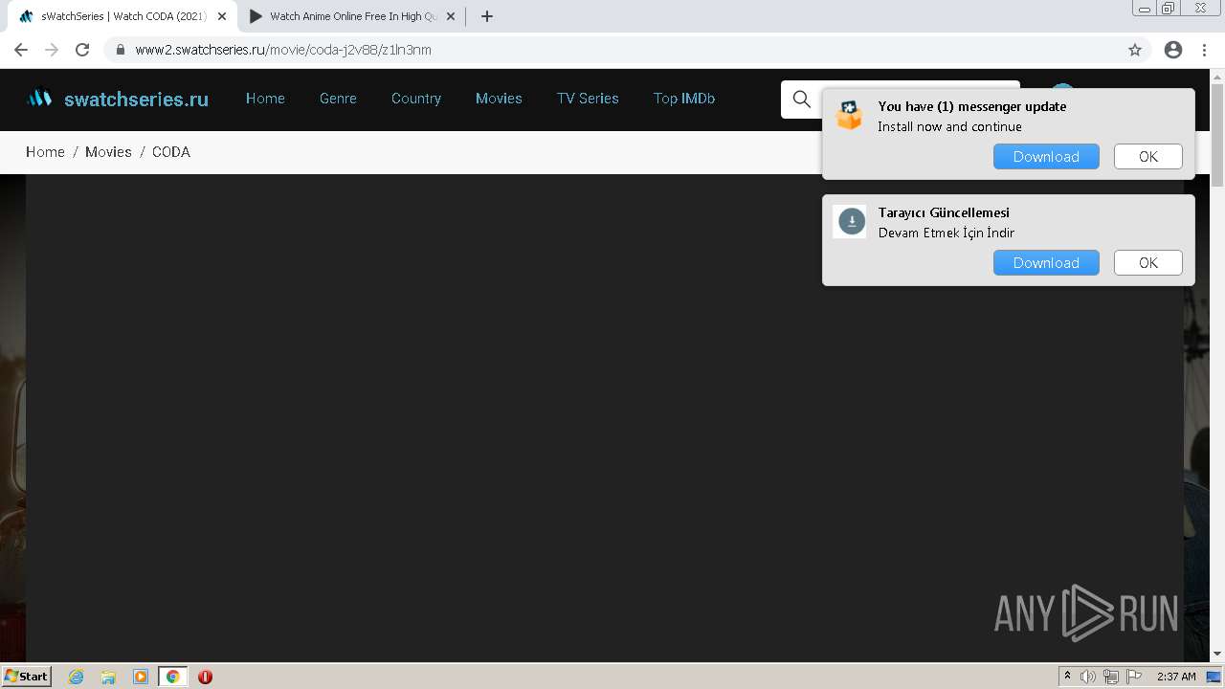Select the Chrome taskbar button
This screenshot has width=1225, height=689.
[x=172, y=677]
